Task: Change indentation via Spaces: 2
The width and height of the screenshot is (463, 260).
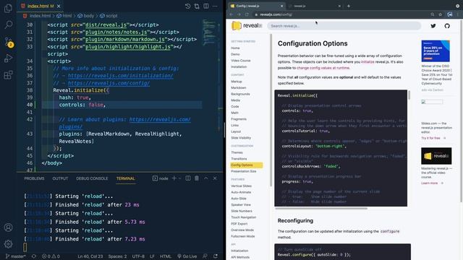Action: pyautogui.click(x=117, y=256)
